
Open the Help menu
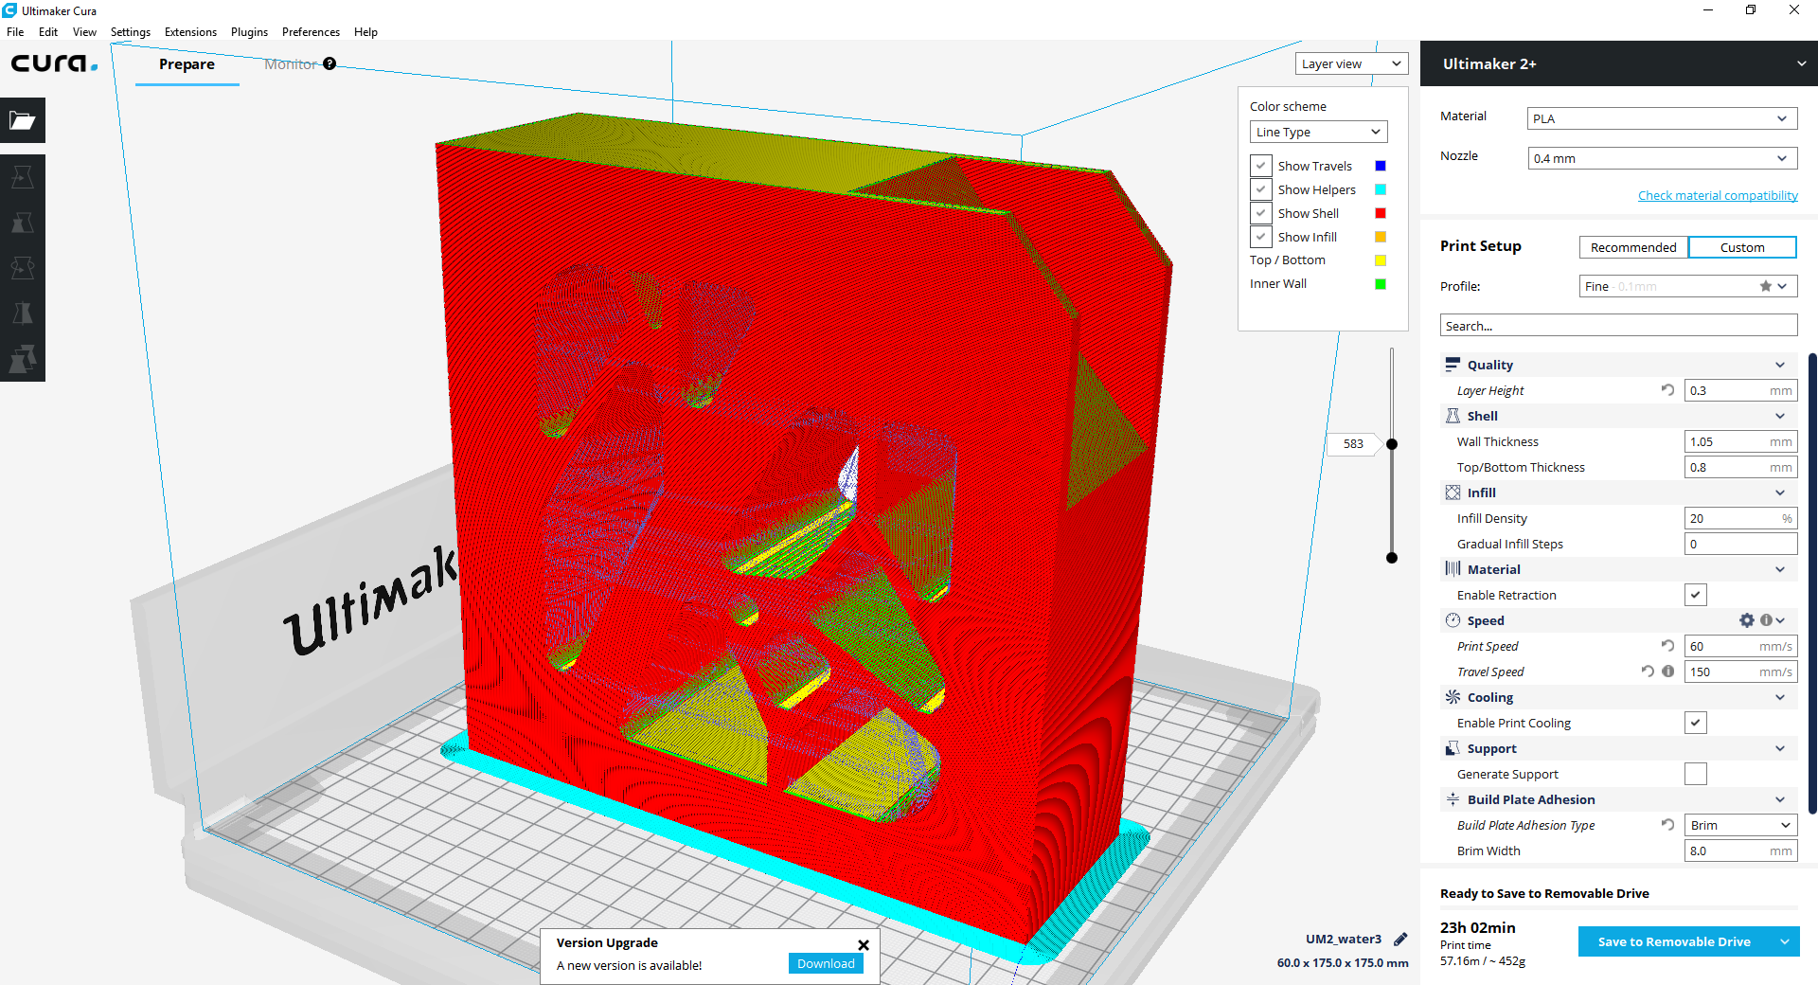point(365,31)
